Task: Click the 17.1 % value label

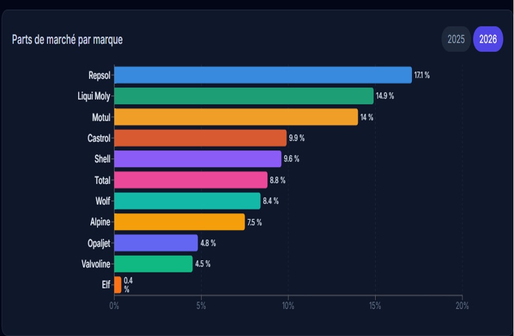Action: (422, 75)
